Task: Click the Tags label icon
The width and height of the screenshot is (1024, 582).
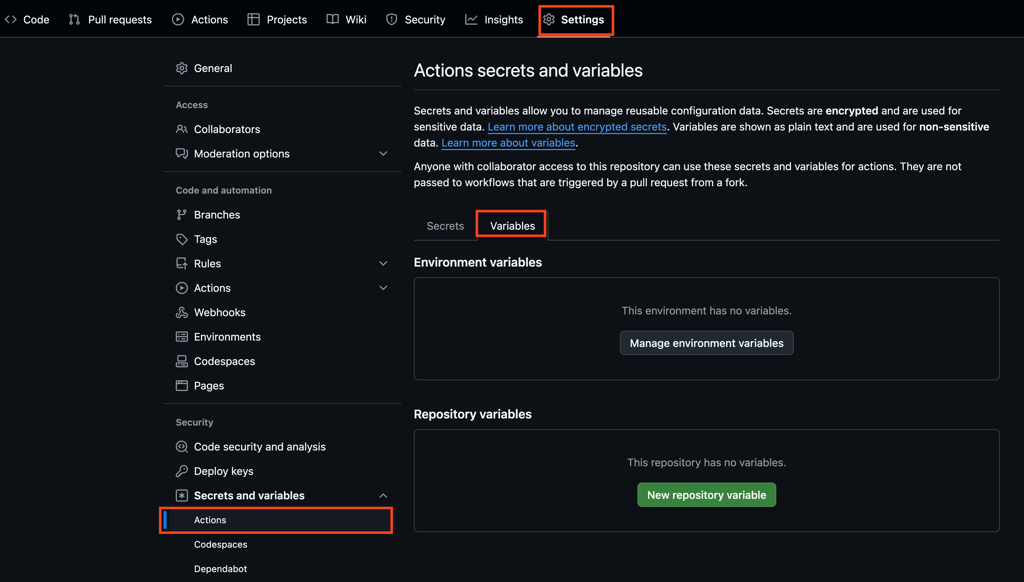Action: tap(181, 239)
